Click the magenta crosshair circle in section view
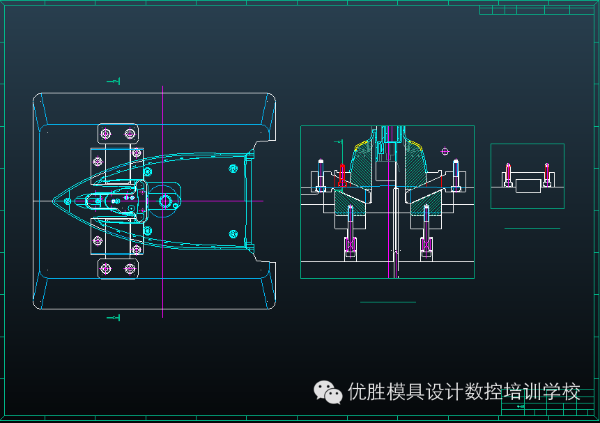The width and height of the screenshot is (600, 423). tap(445, 152)
